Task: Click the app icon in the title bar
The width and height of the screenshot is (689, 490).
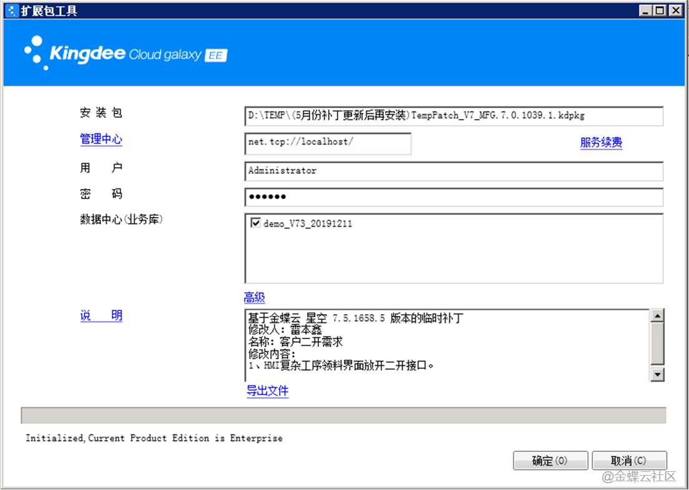Action: pos(12,10)
